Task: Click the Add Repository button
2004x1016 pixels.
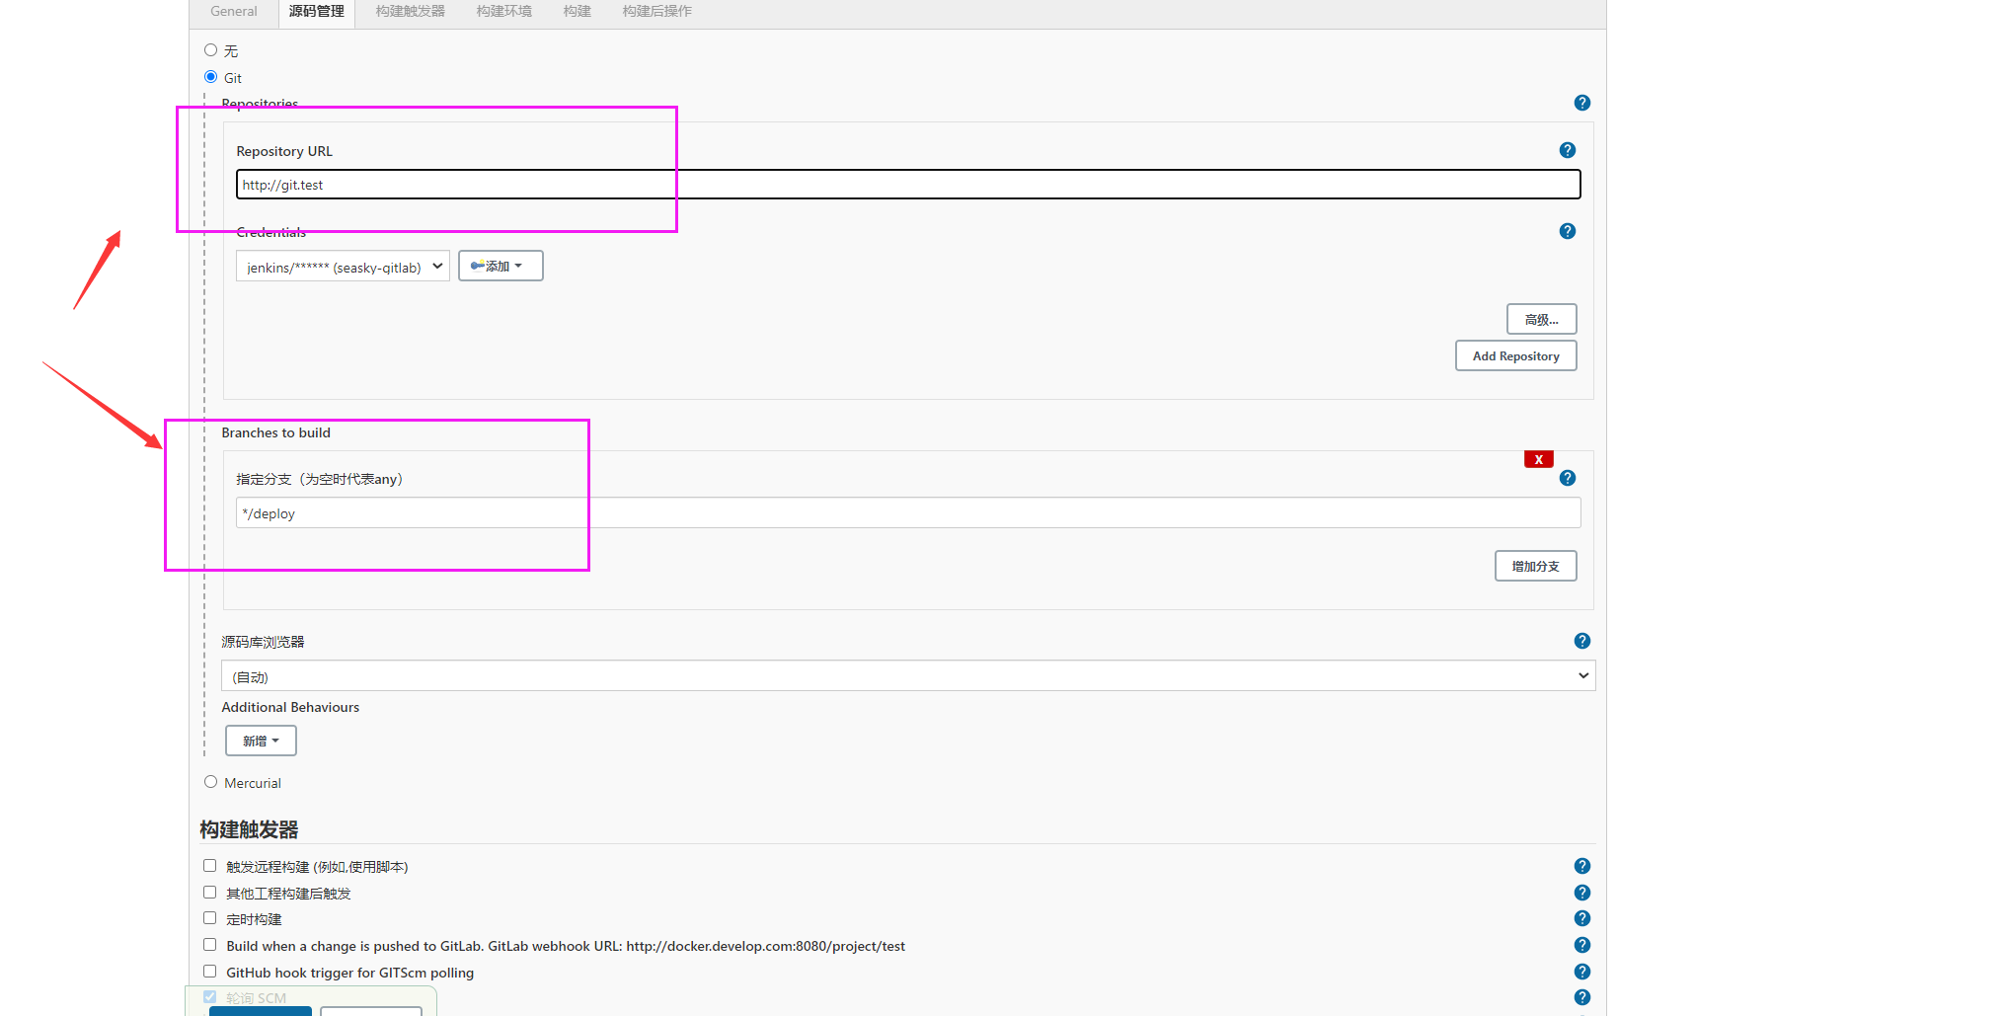Action: tap(1515, 355)
